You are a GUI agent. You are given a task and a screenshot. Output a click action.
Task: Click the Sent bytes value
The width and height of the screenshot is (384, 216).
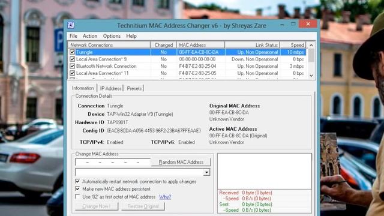click(x=257, y=204)
